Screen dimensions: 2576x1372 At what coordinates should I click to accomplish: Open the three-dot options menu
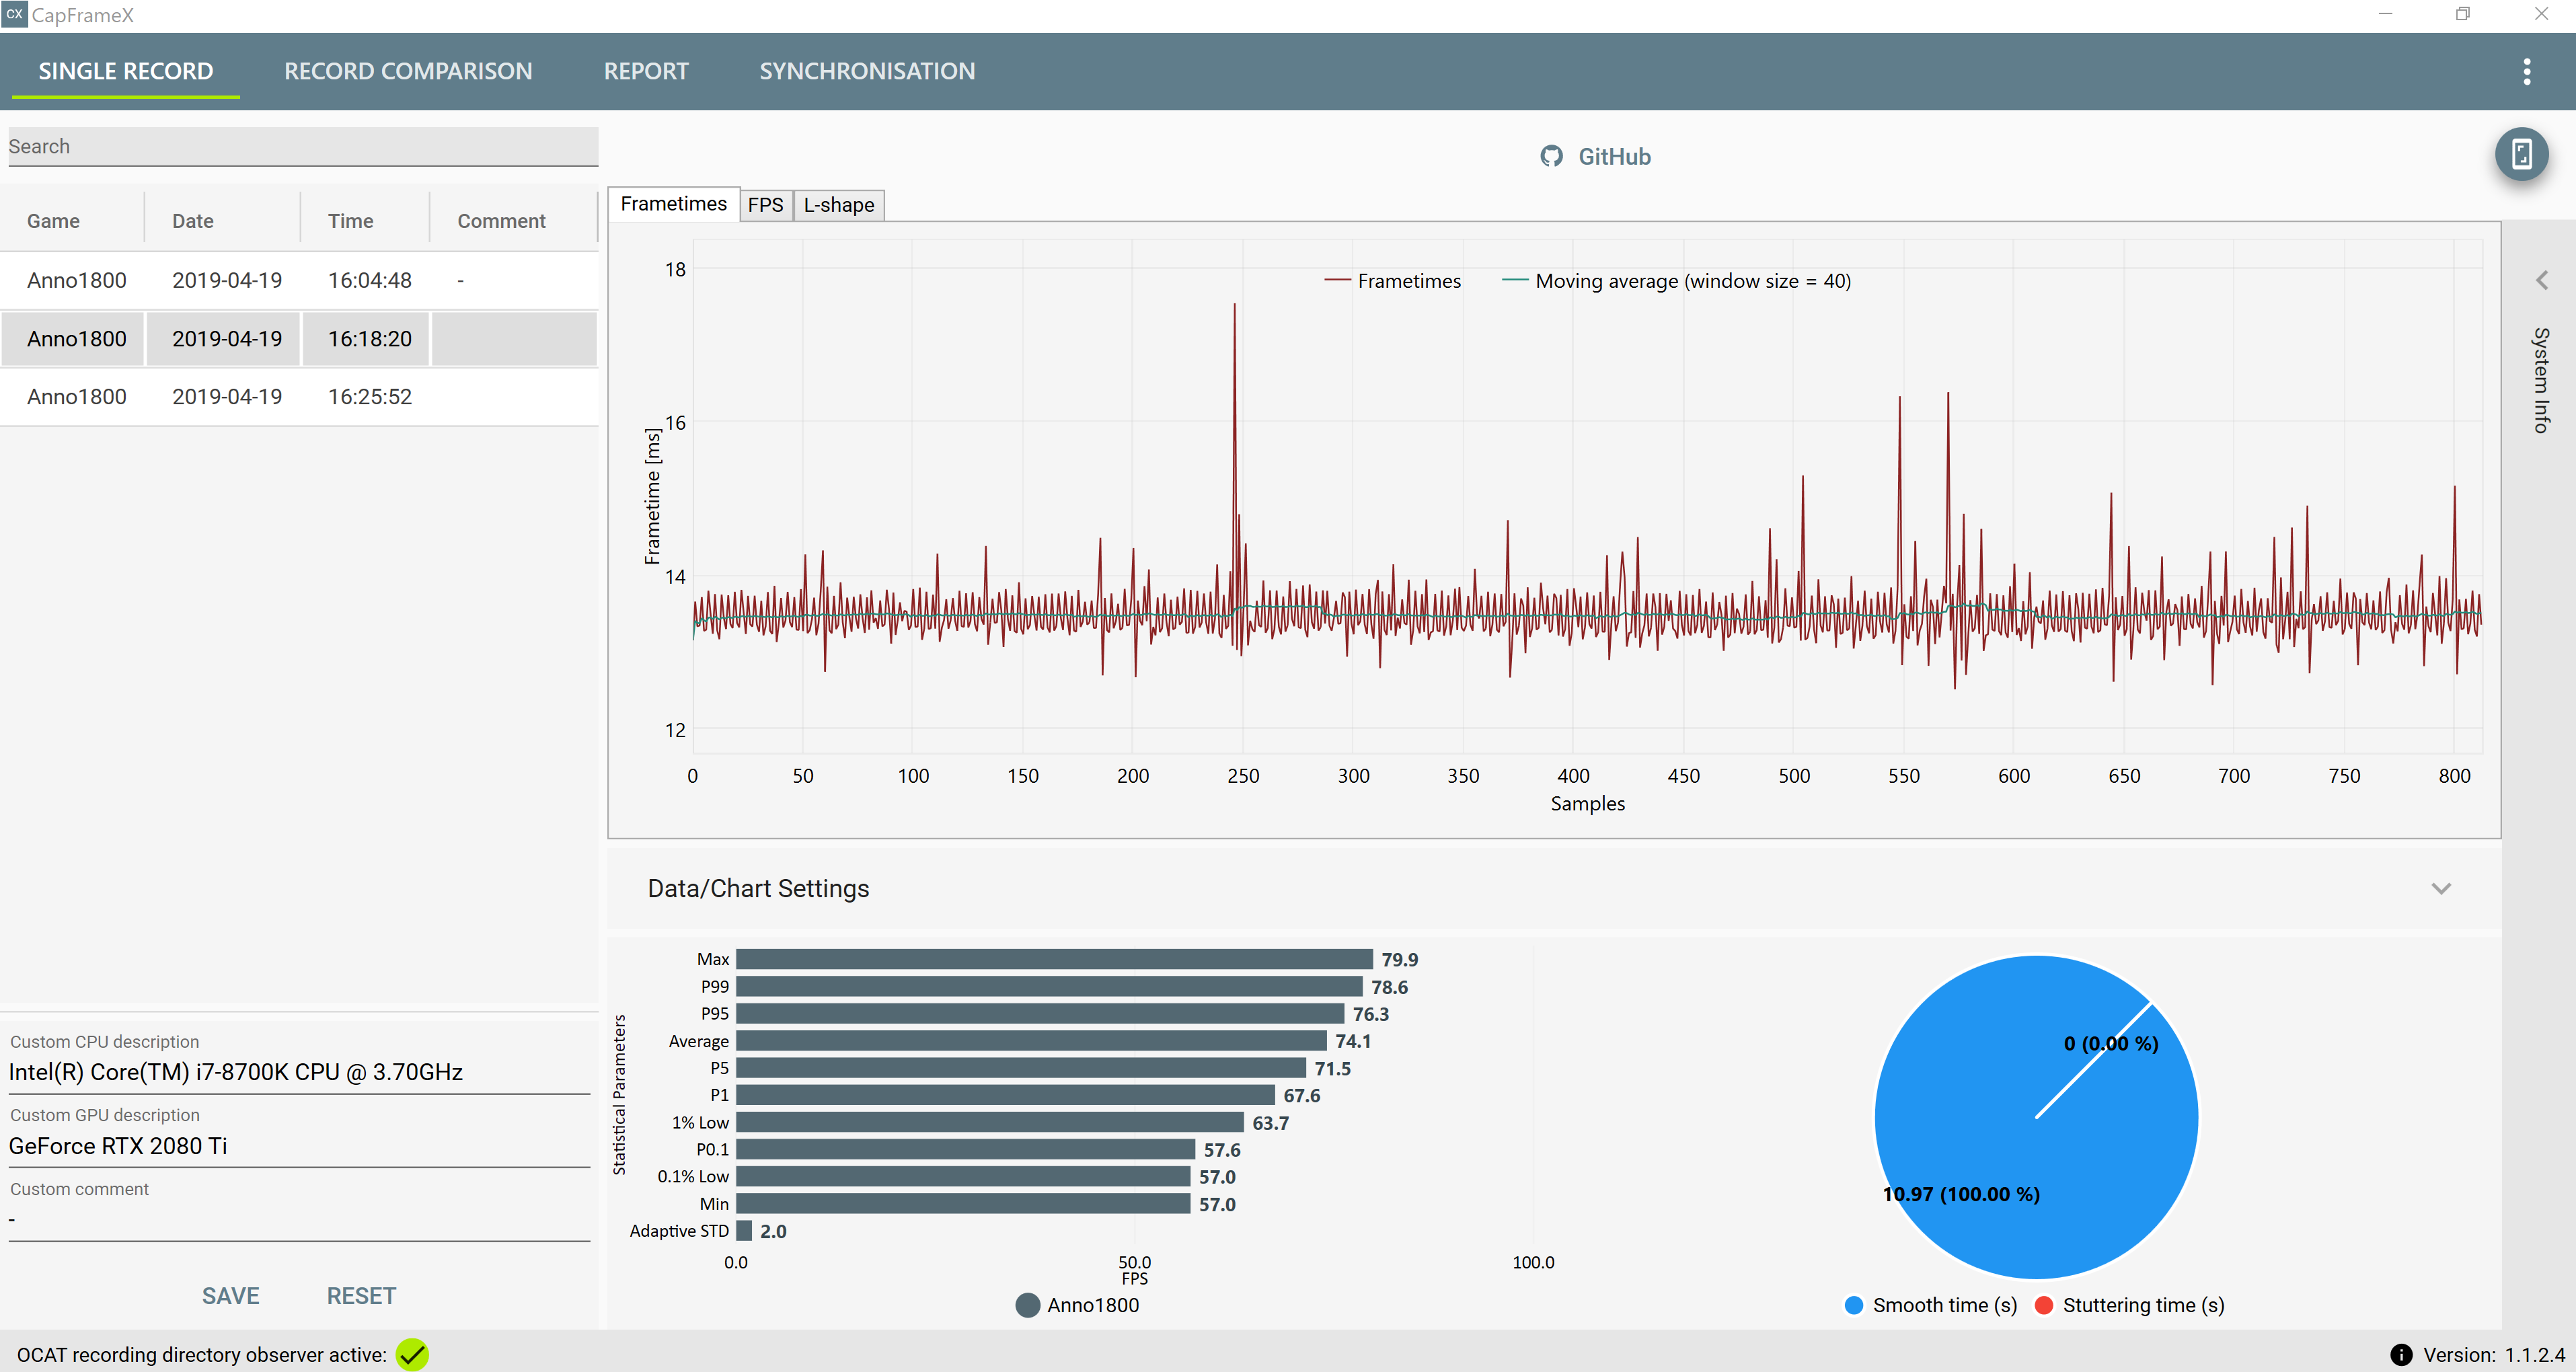point(2526,71)
